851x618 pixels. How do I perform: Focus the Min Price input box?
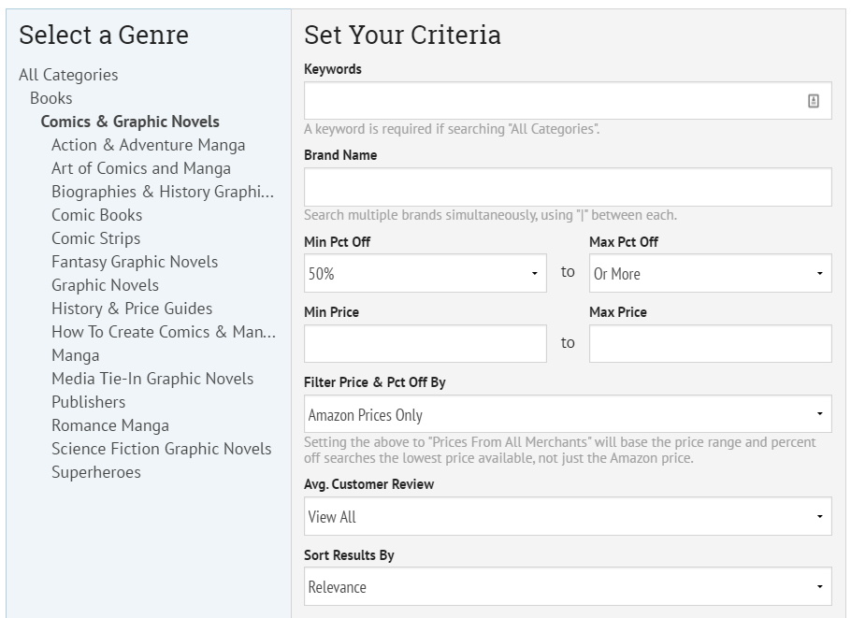(425, 344)
